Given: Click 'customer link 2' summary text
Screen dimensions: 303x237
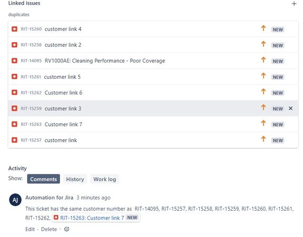Looking at the screenshot, I should (63, 45).
